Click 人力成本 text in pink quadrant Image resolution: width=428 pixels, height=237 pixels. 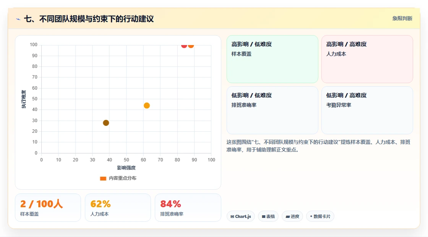(x=336, y=54)
